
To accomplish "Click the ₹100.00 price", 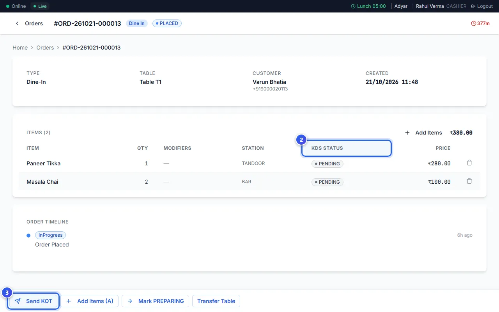I will 439,182.
